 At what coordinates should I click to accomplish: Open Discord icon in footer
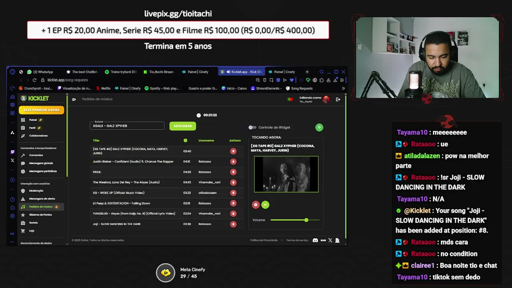coord(315,240)
